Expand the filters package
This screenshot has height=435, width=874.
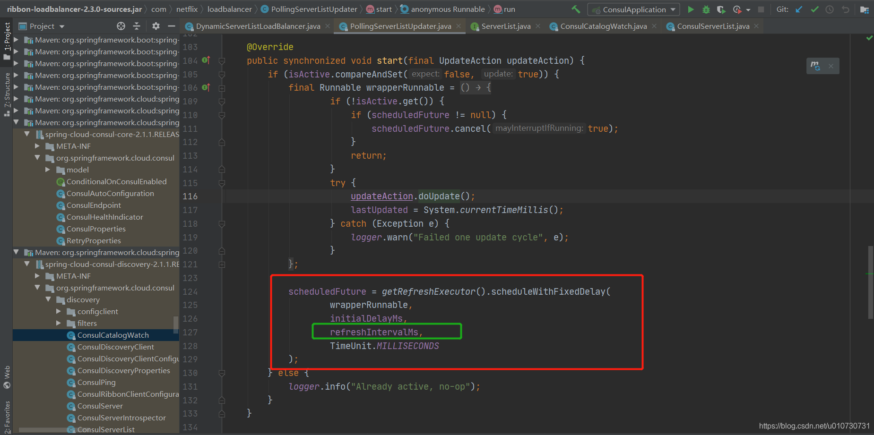tap(59, 323)
